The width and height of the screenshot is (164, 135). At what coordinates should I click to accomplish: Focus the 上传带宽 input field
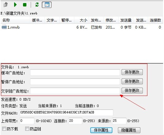pyautogui.click(x=27, y=121)
